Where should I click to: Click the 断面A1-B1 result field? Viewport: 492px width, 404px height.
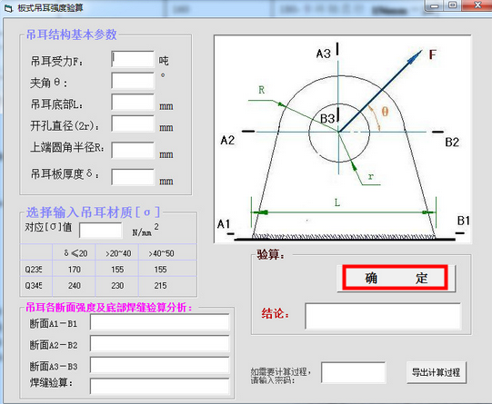click(160, 322)
